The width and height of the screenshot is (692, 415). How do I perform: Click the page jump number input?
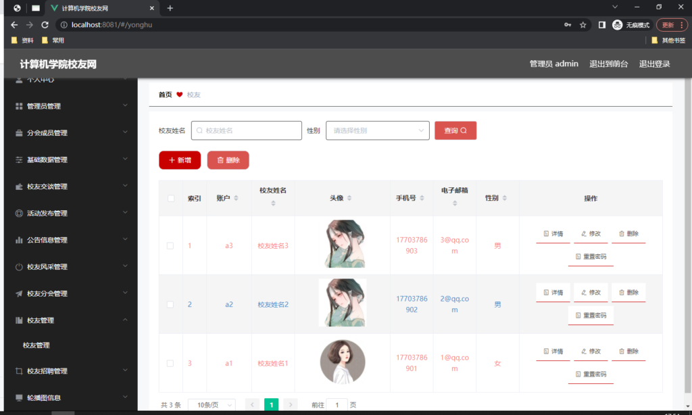[x=337, y=405]
